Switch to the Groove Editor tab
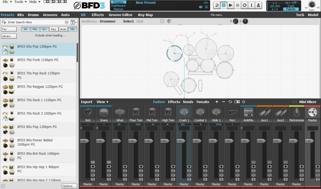This screenshot has height=189, width=321. pos(120,15)
